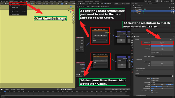Enable the Render Region checkbox
Screen dimensions: 175x98
(151, 52)
